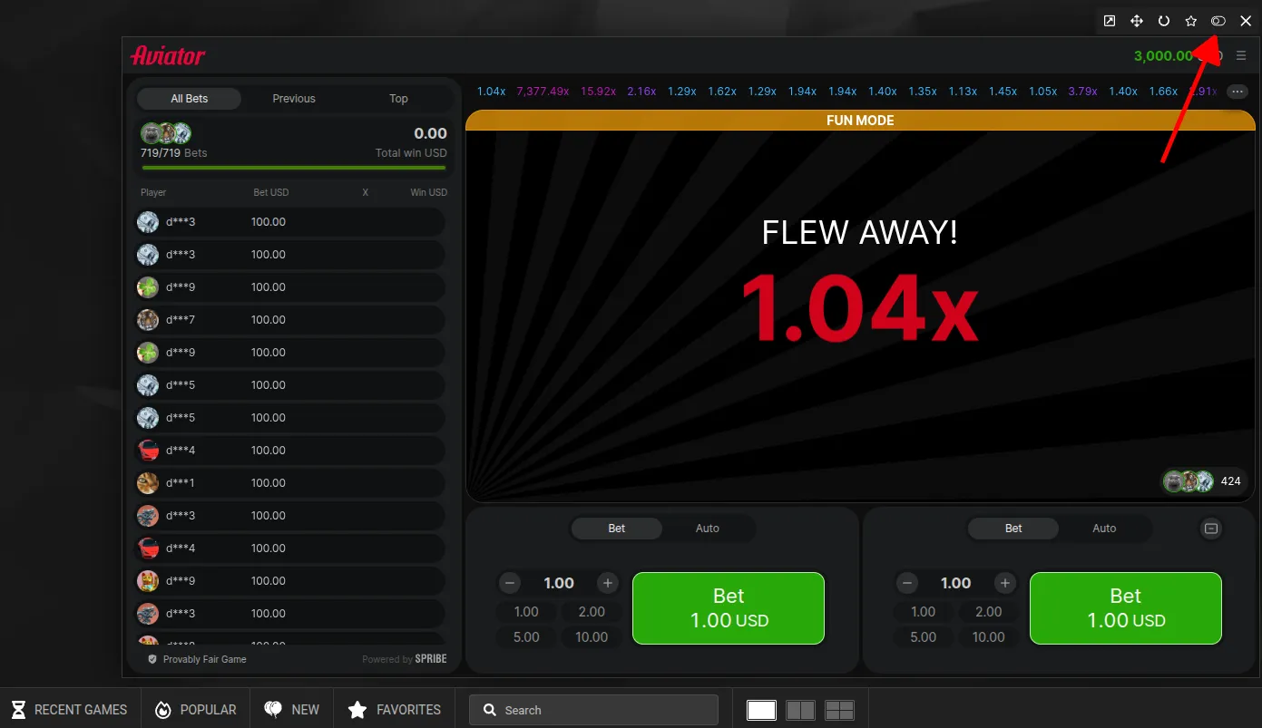The image size is (1262, 728).
Task: Open the Previous bets tab
Action: pos(294,99)
